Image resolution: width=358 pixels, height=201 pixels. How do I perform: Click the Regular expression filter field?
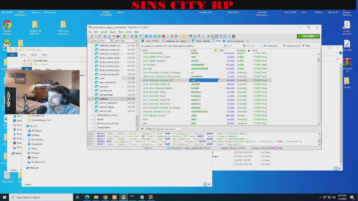pyautogui.click(x=167, y=129)
